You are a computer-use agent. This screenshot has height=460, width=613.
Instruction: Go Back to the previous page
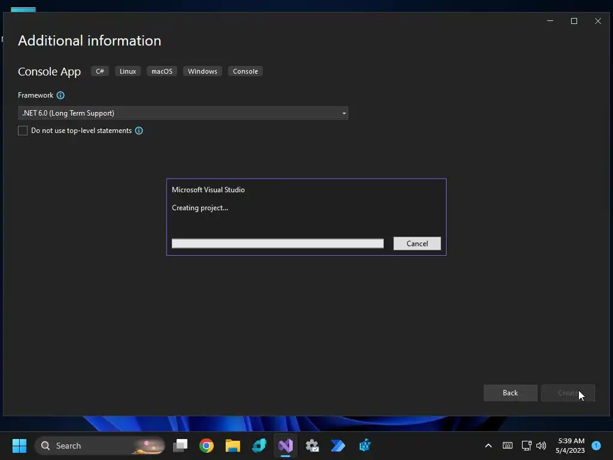pyautogui.click(x=510, y=393)
